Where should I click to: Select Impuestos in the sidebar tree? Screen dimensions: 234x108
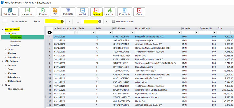pos(15,45)
